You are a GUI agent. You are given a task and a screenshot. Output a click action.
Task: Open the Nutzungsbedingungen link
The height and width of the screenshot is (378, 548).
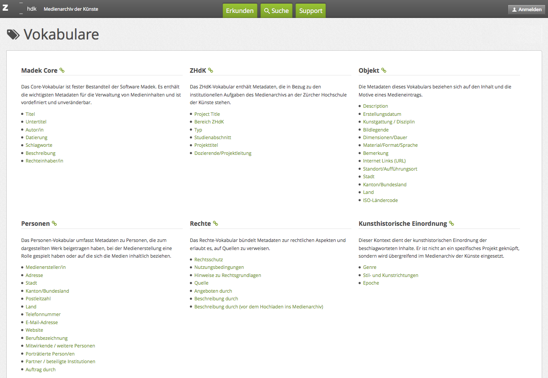219,268
